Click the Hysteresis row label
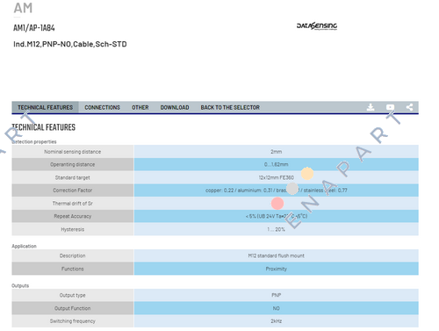The image size is (439, 331). (73, 229)
